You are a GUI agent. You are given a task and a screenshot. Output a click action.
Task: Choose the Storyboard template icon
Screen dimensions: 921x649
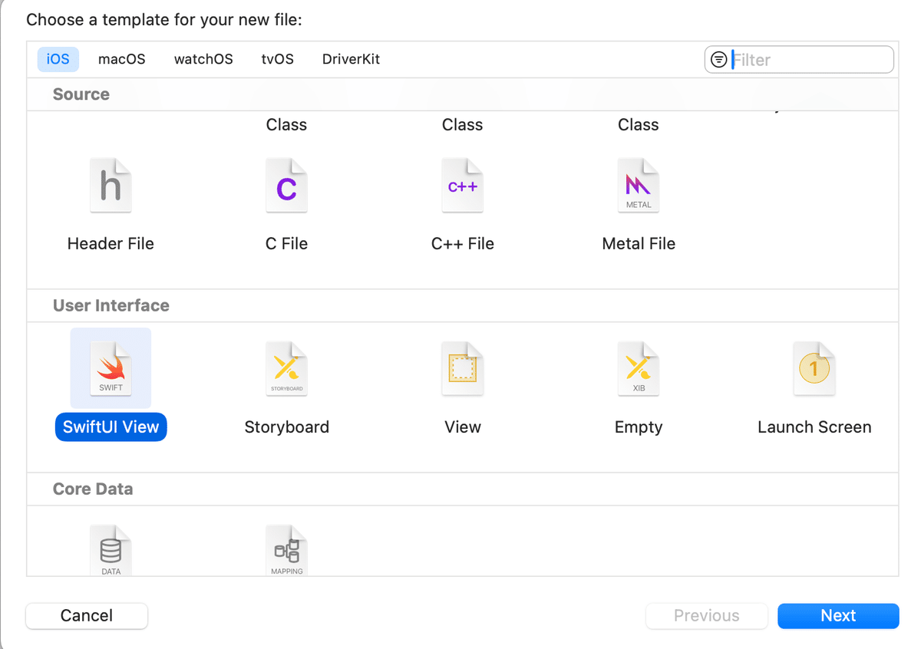(x=286, y=369)
